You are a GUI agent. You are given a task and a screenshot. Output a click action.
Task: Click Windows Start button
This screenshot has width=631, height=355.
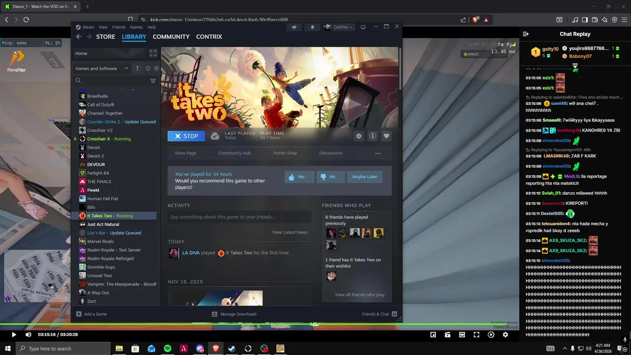8,349
